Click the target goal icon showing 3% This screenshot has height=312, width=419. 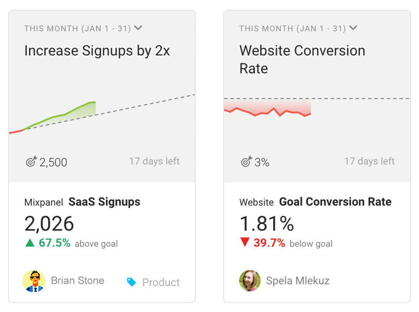(x=246, y=162)
